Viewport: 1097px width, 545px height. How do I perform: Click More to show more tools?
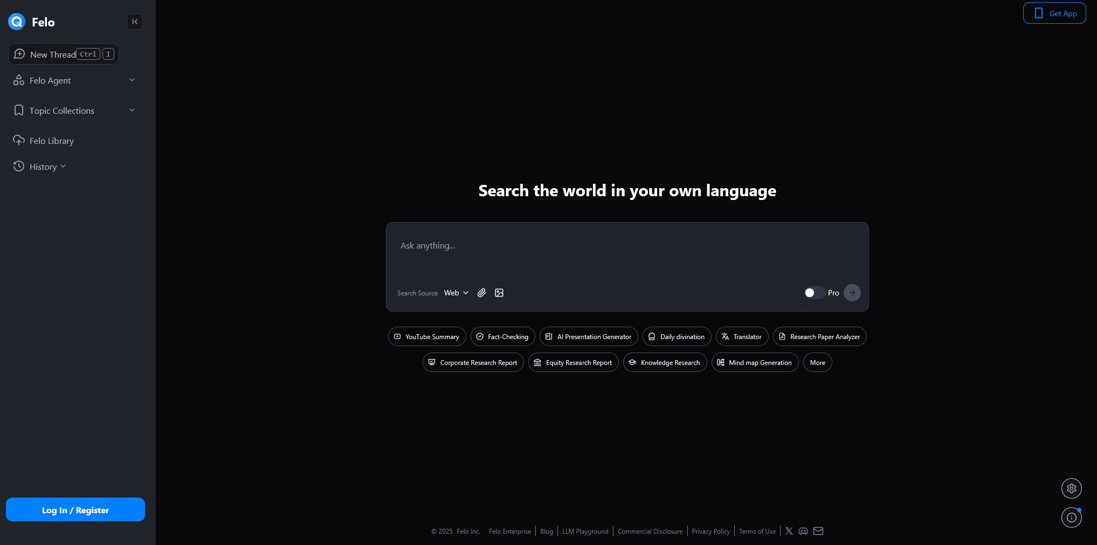(x=818, y=362)
